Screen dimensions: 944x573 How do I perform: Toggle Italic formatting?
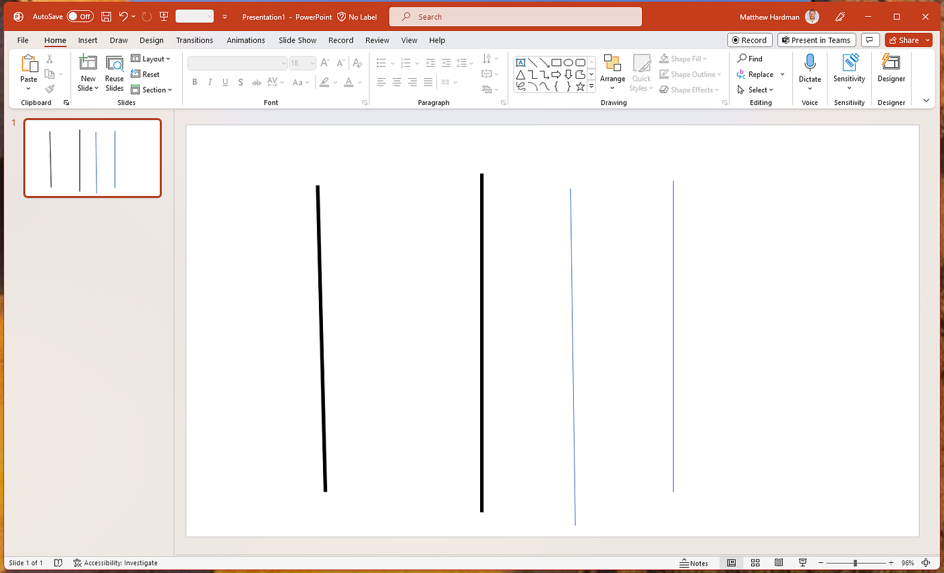(x=210, y=81)
